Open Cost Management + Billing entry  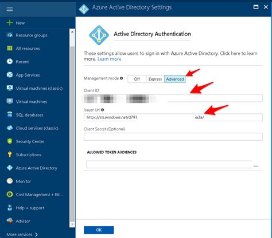pyautogui.click(x=39, y=195)
